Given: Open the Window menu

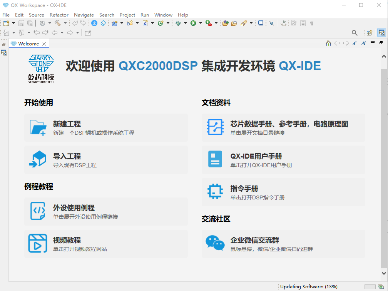Looking at the screenshot, I should pos(163,15).
